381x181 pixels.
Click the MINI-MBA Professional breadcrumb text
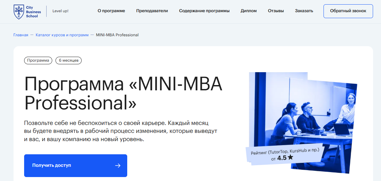[117, 35]
